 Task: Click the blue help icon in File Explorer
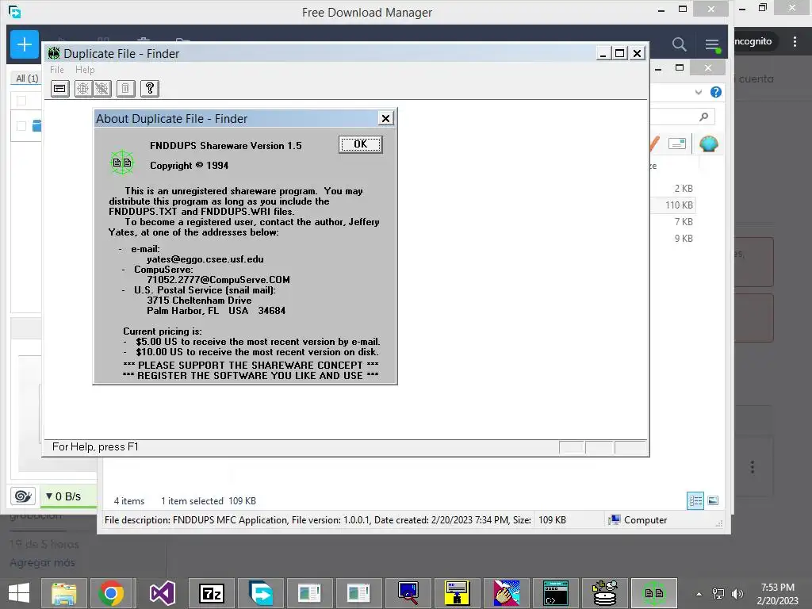tap(716, 92)
